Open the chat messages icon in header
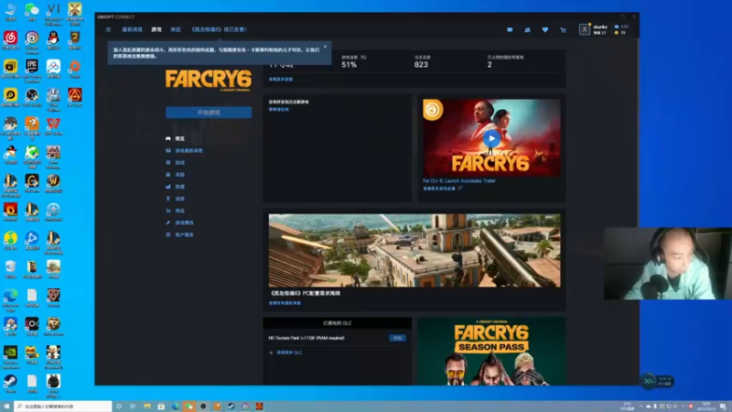The height and width of the screenshot is (412, 732). click(510, 30)
